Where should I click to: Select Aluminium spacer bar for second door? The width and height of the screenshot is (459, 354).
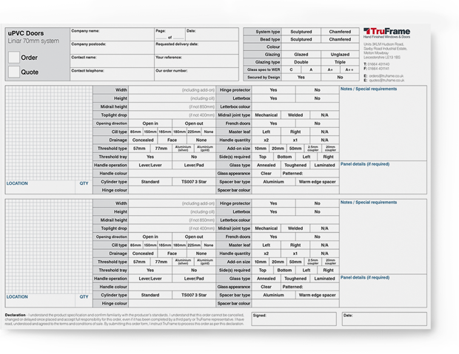[x=273, y=295]
